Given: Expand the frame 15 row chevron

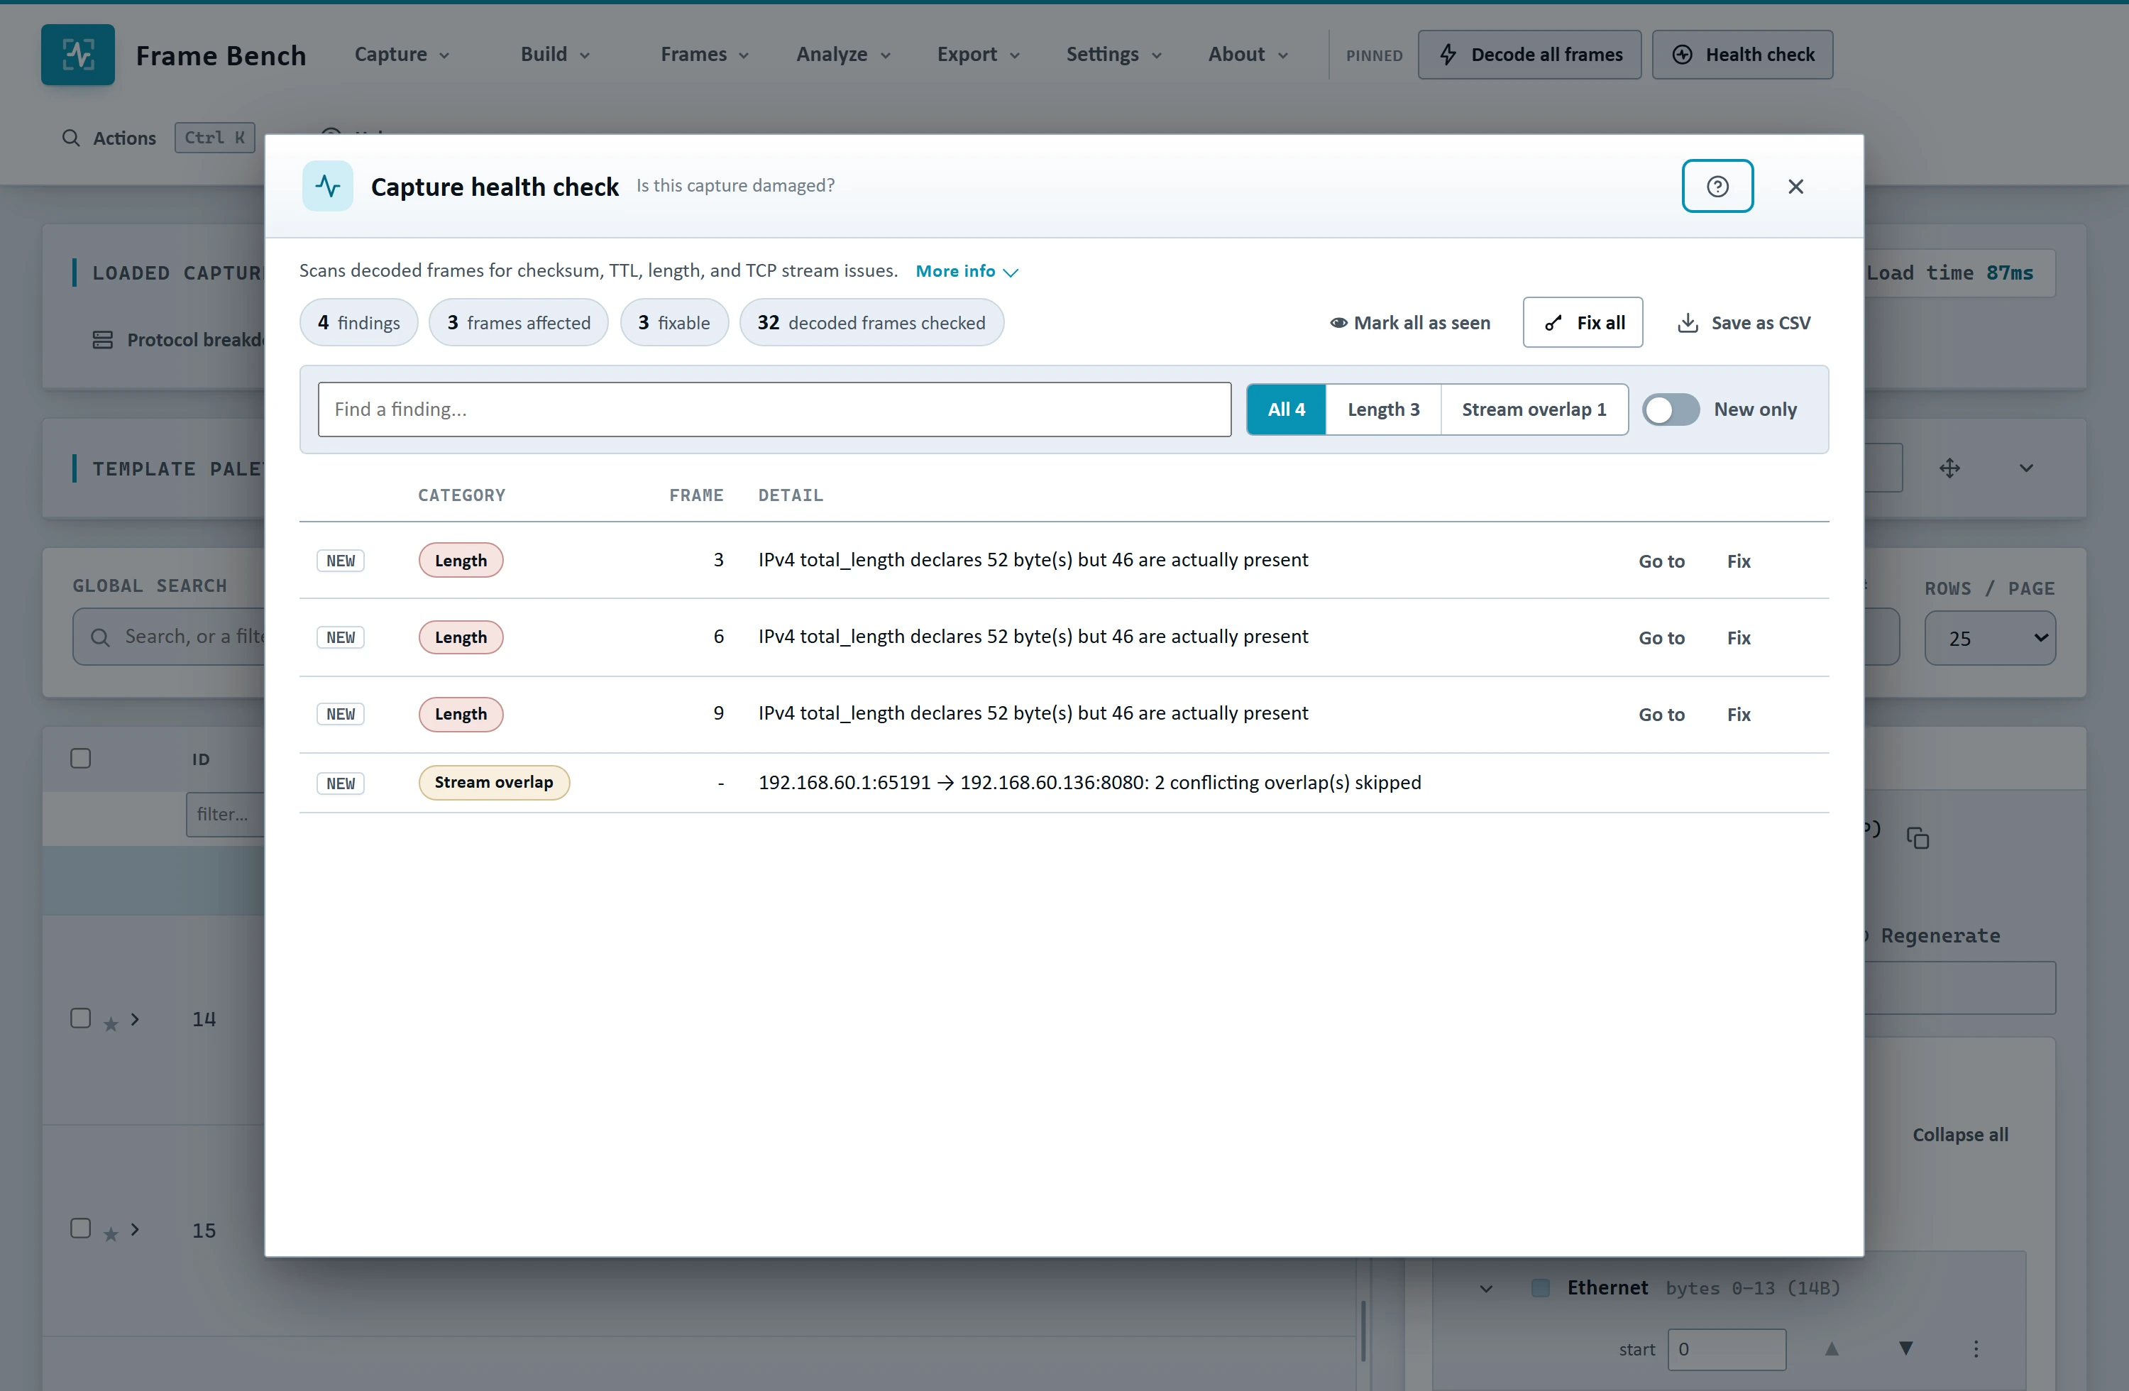Looking at the screenshot, I should [134, 1229].
